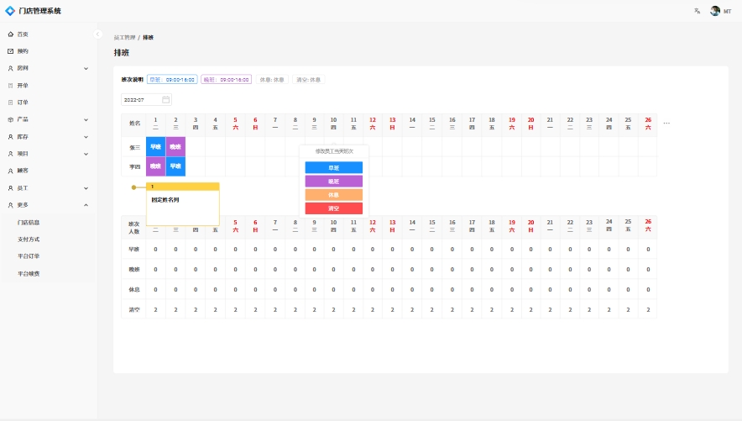Click the 员工管理 breadcrumb link

point(124,38)
